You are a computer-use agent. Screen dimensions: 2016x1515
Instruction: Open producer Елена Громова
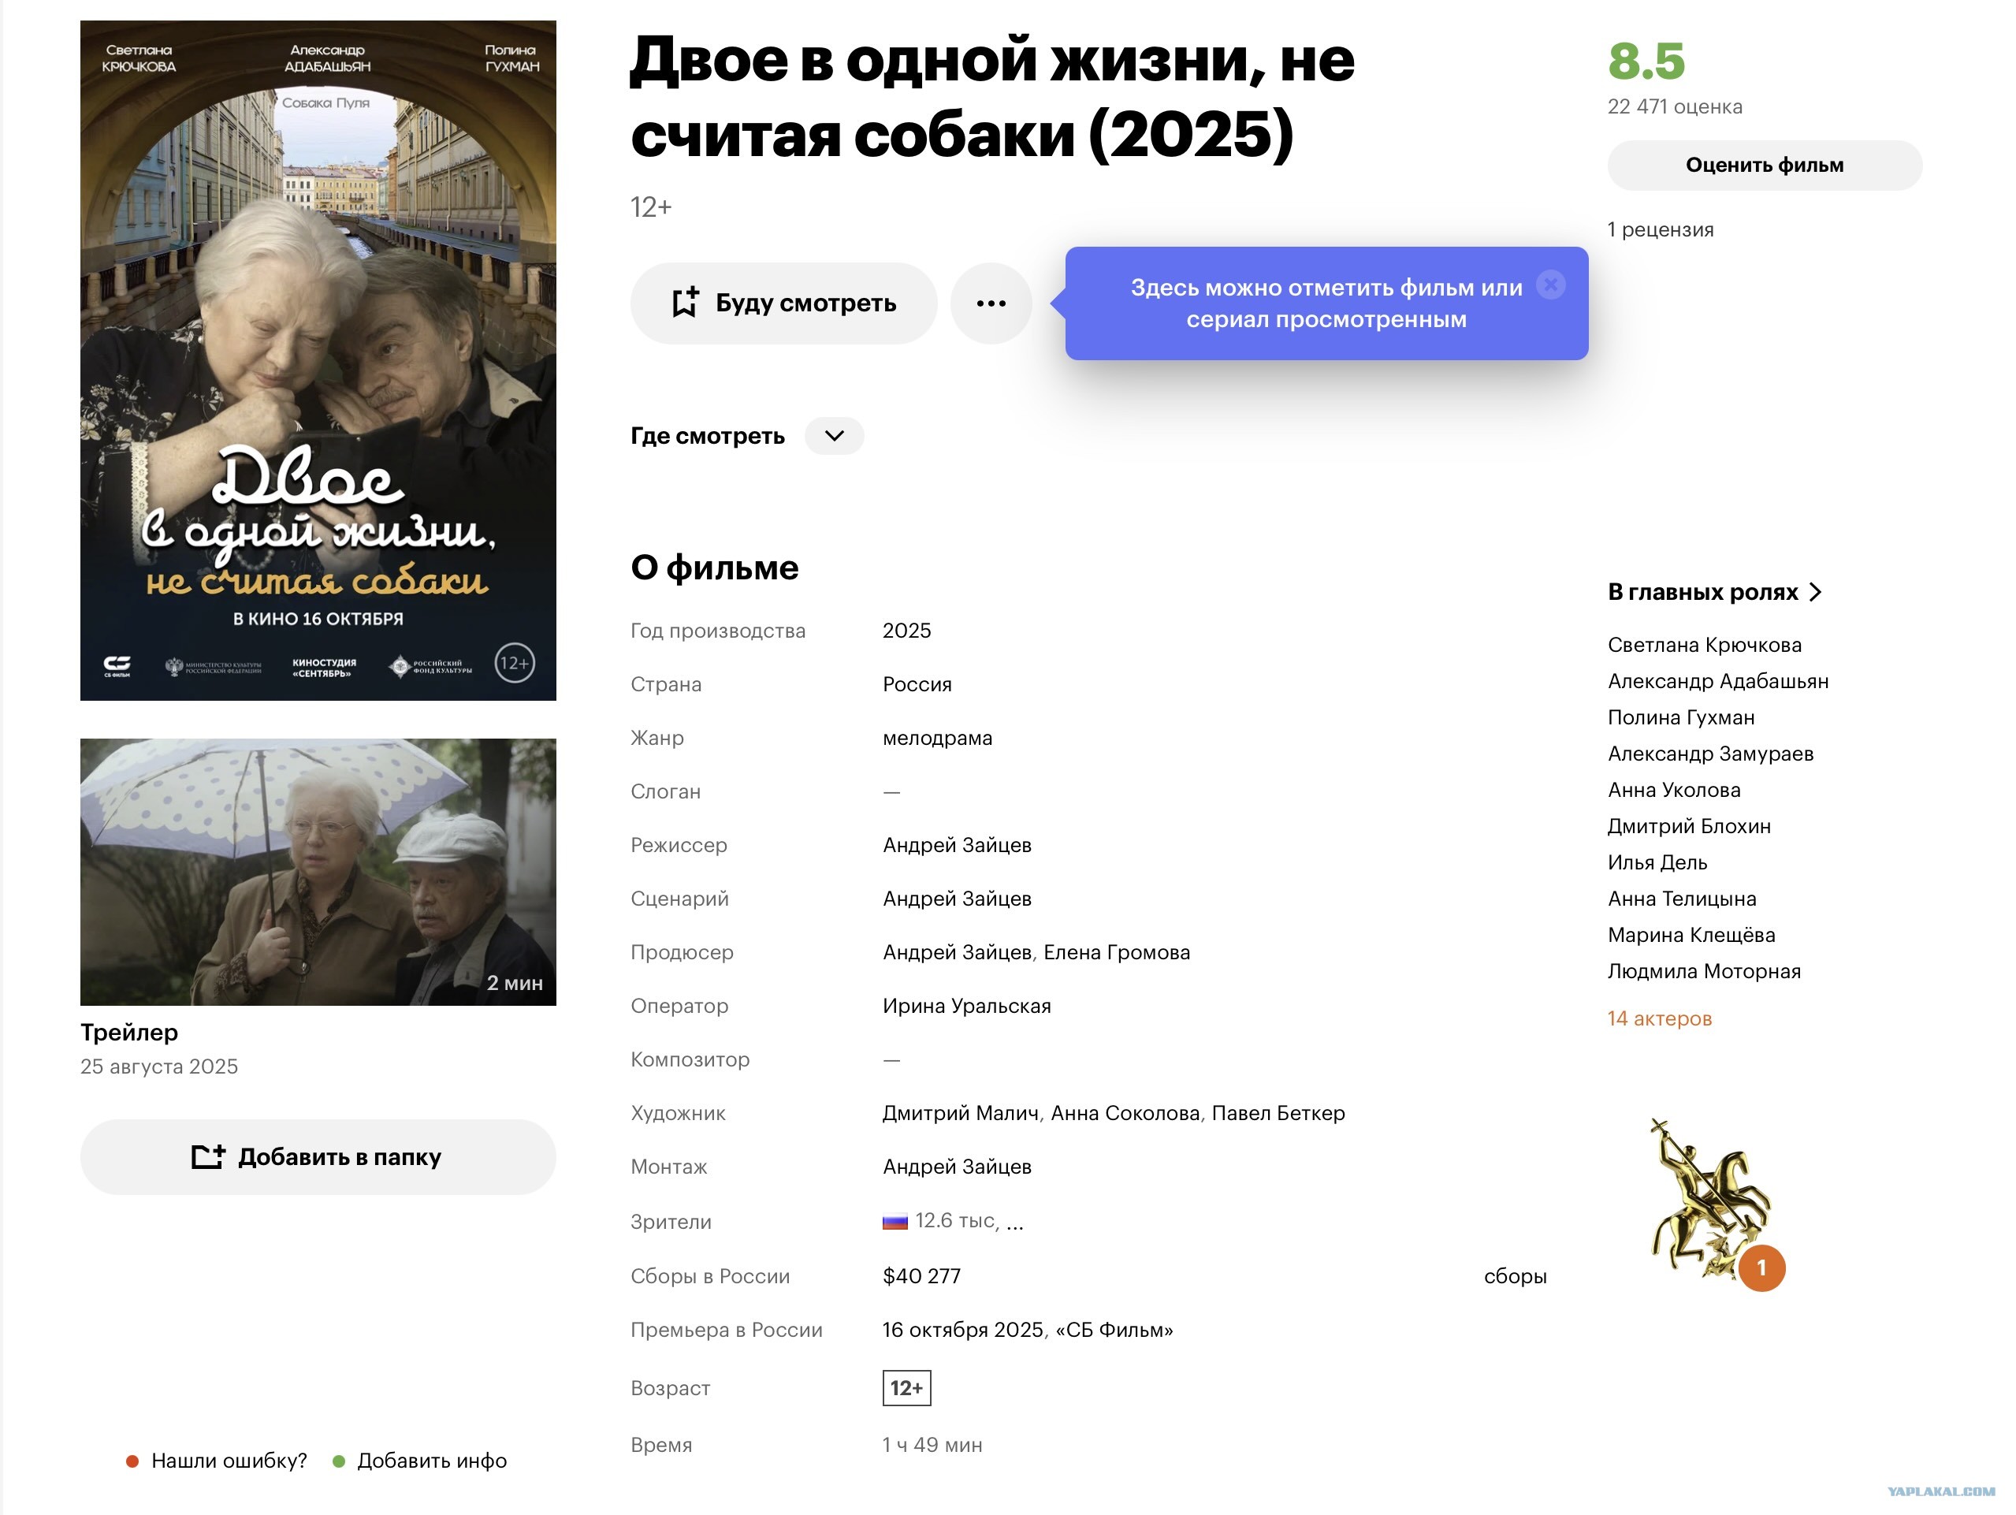tap(1117, 952)
